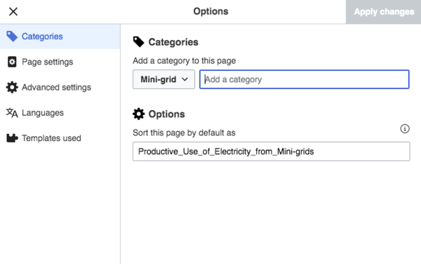This screenshot has width=421, height=264.
Task: Go to the Languages section
Action: click(x=60, y=113)
